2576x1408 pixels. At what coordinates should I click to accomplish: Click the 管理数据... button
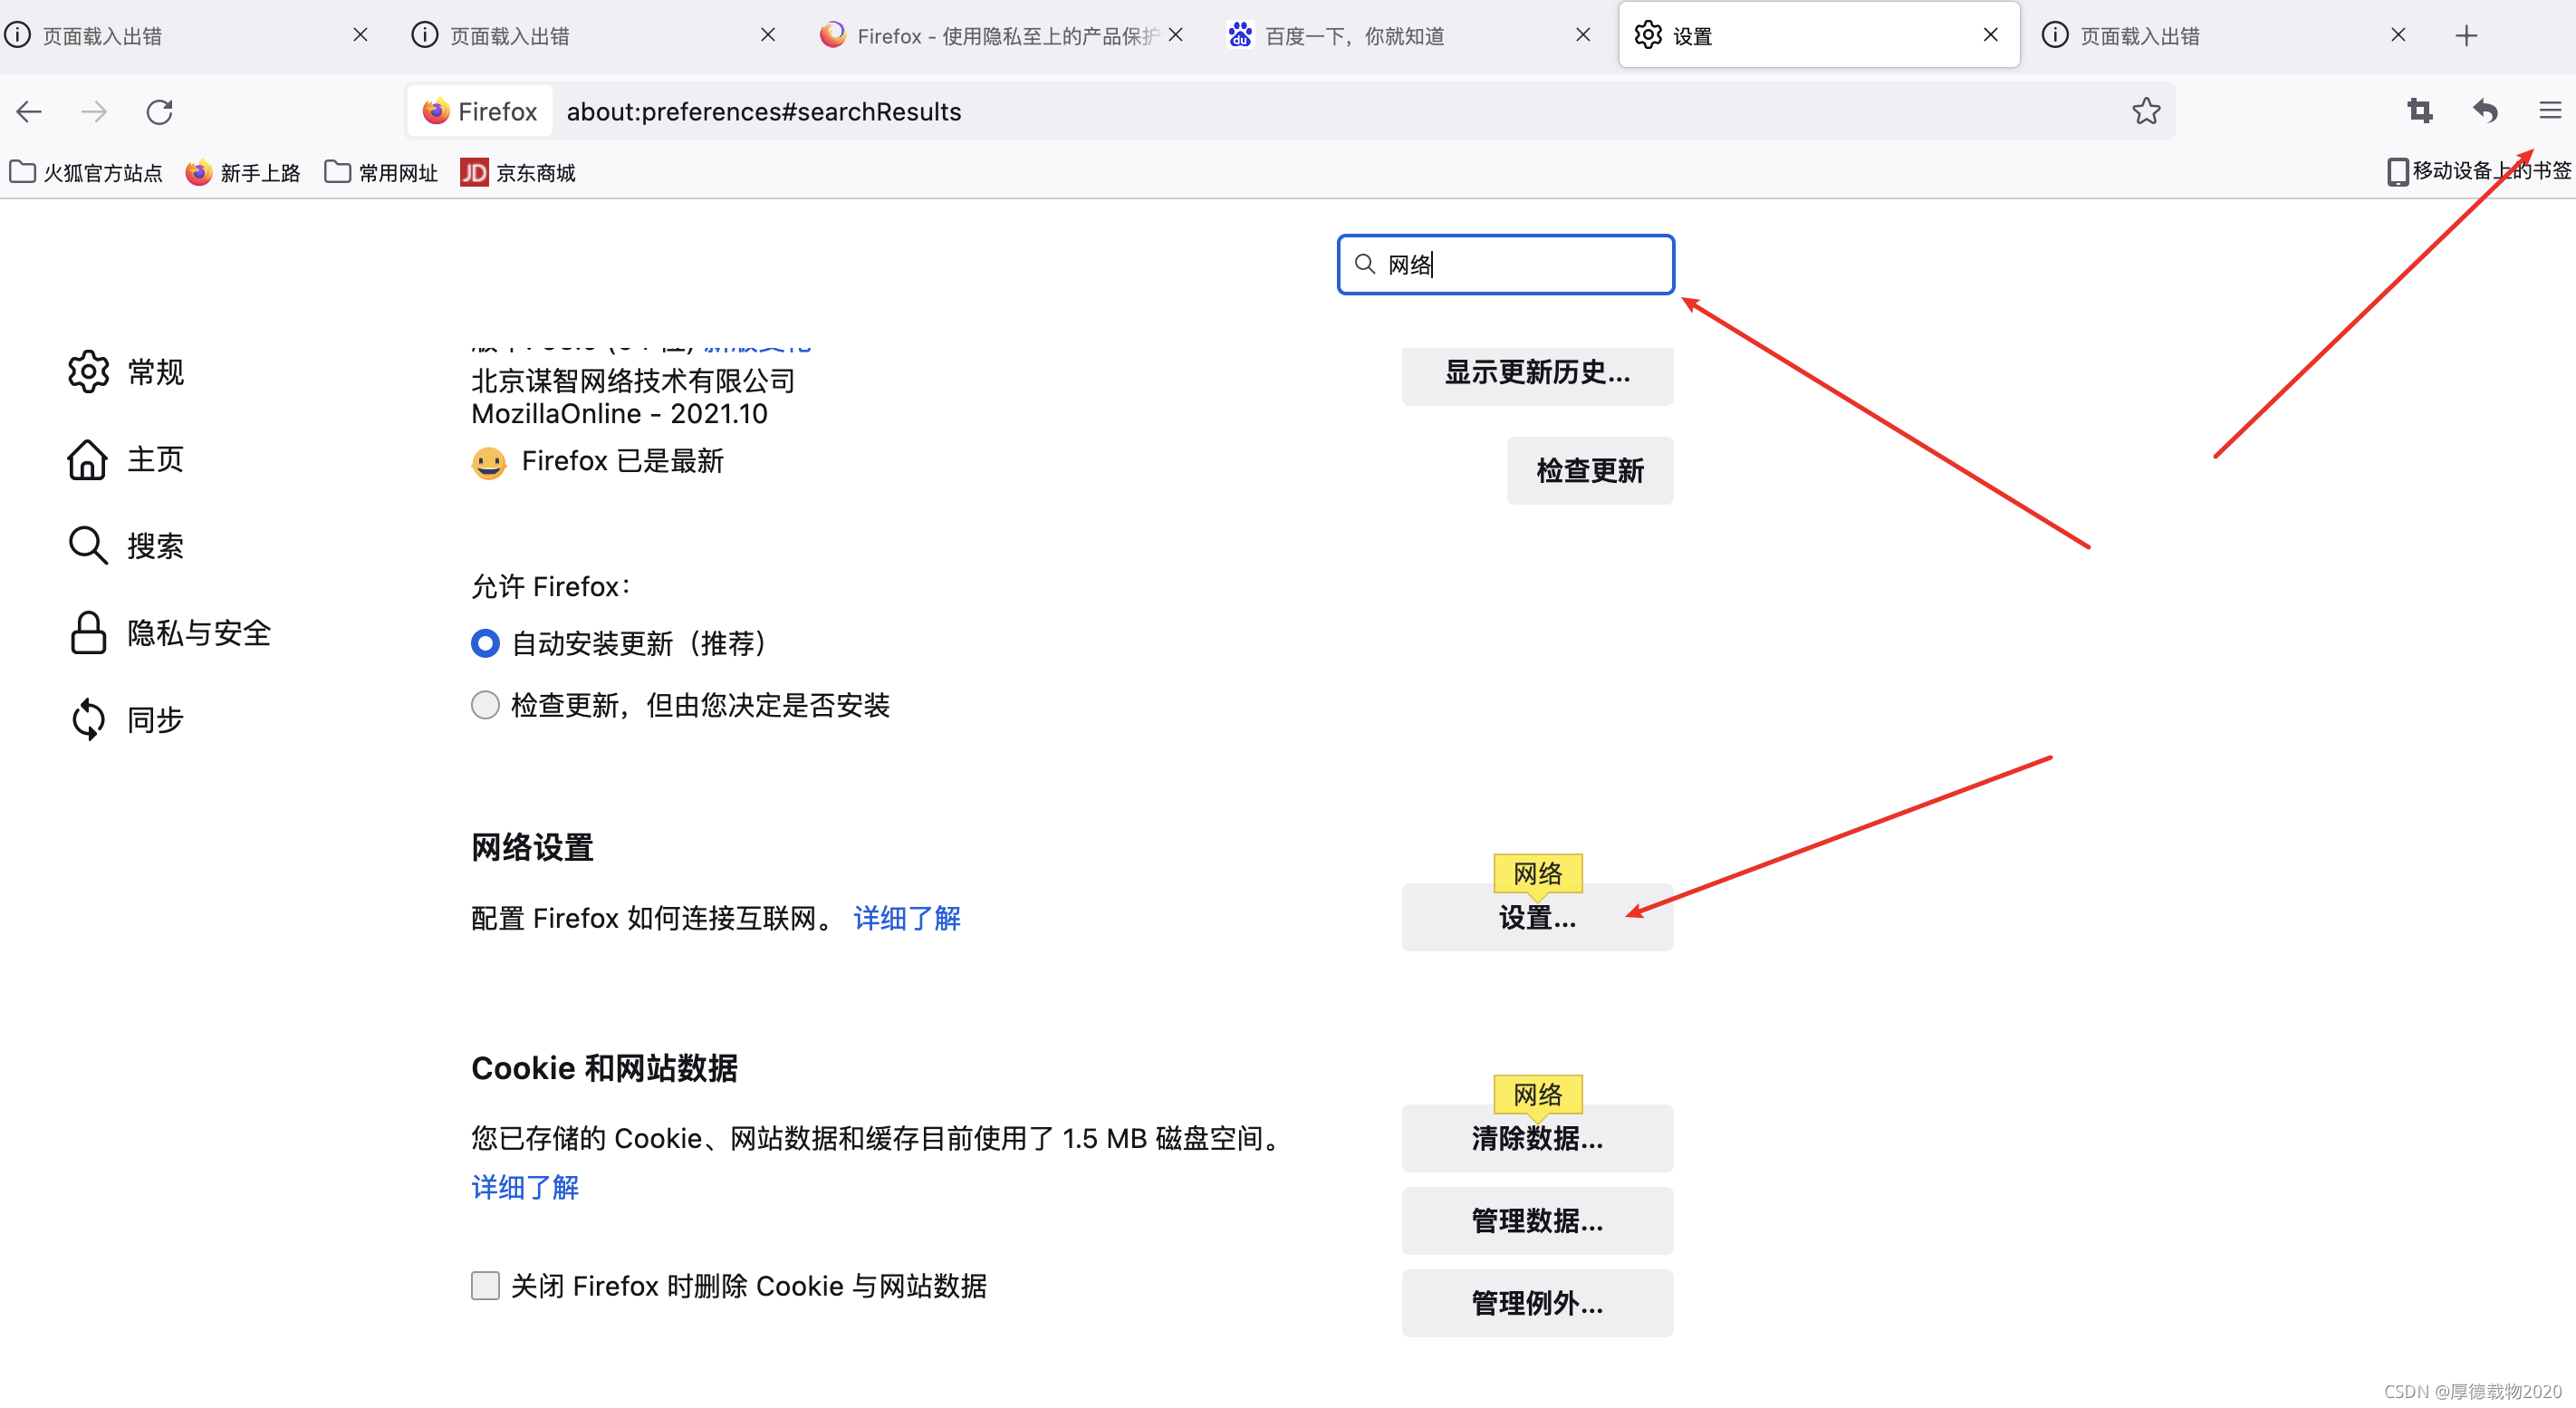(1537, 1221)
